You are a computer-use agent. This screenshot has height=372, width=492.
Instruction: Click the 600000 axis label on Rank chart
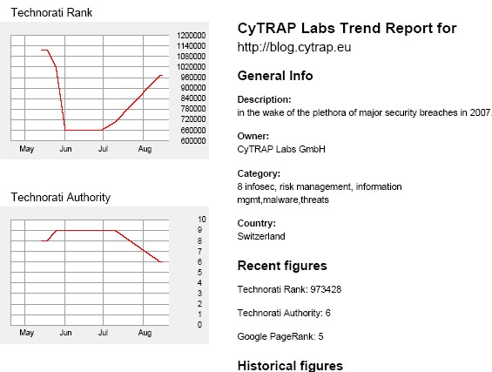[193, 140]
